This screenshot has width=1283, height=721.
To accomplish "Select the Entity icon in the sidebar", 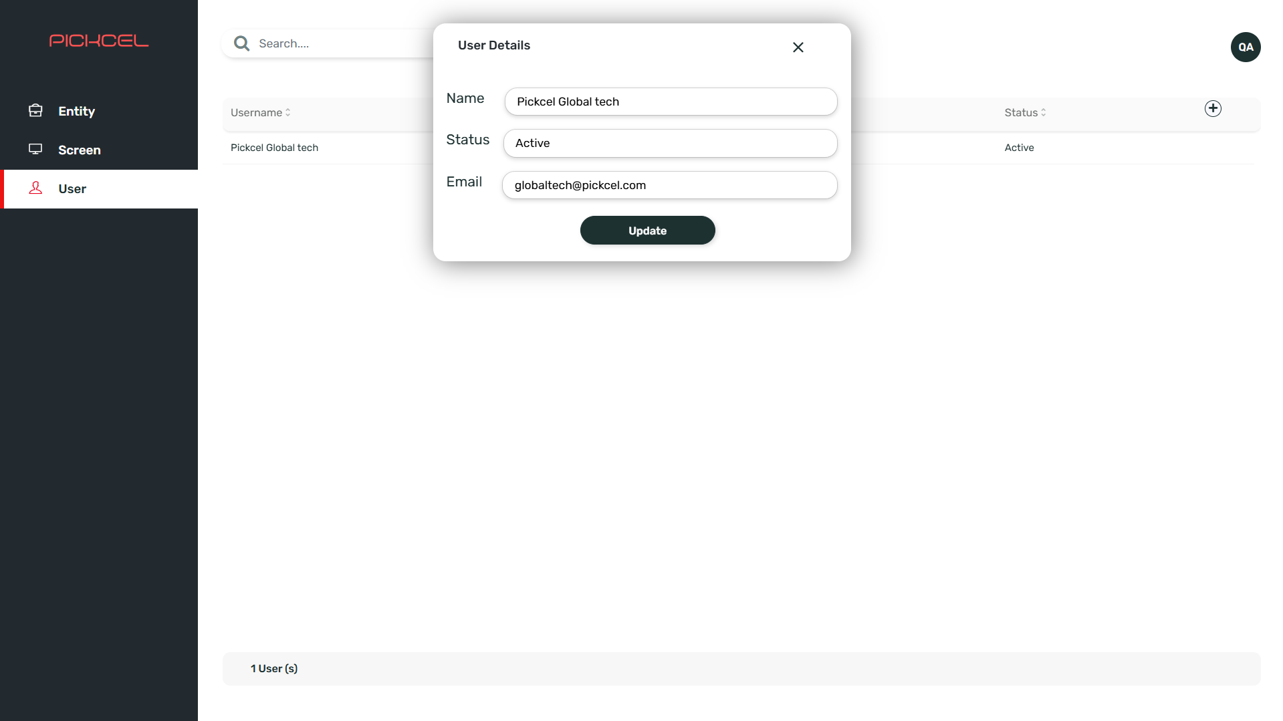I will coord(36,110).
